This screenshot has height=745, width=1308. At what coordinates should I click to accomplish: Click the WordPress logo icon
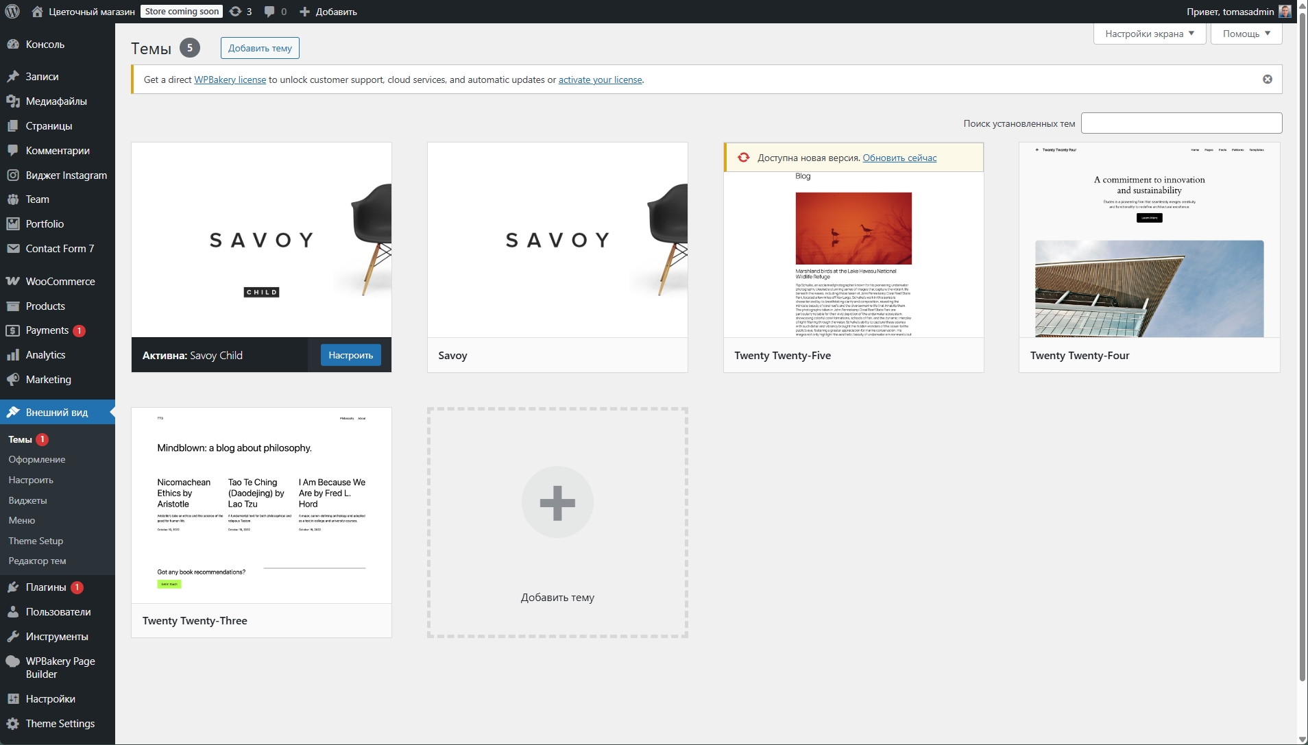click(12, 12)
